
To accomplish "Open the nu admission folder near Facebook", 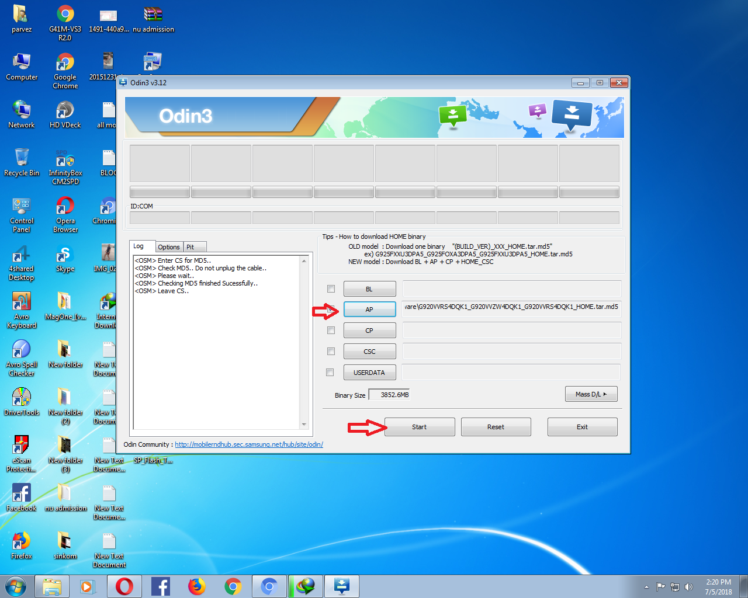I will click(x=65, y=498).
